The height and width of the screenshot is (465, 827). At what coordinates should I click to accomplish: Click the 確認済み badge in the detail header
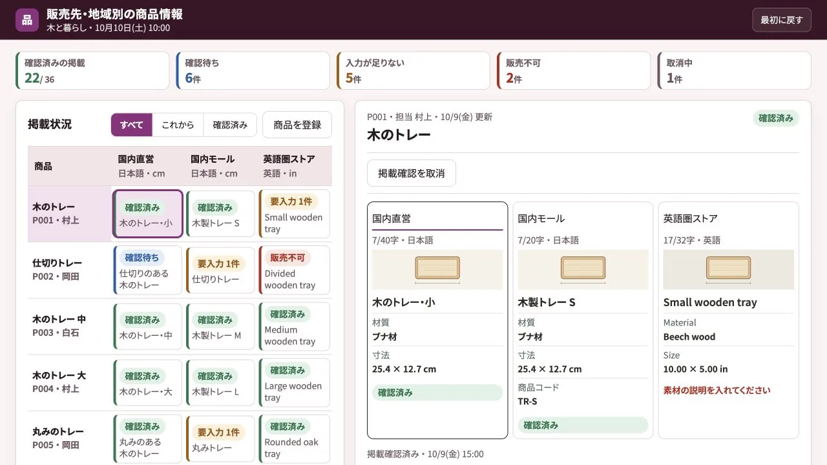(776, 118)
